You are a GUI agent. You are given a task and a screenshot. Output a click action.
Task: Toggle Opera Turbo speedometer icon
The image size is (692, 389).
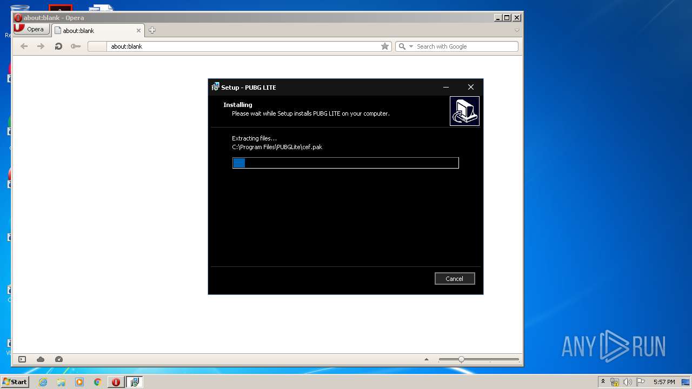[59, 359]
